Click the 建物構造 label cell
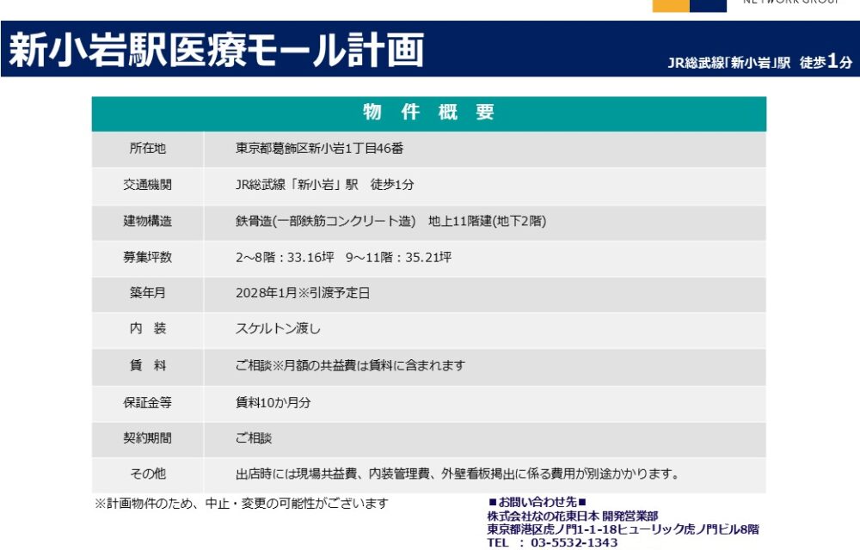This screenshot has width=860, height=550. pyautogui.click(x=147, y=221)
